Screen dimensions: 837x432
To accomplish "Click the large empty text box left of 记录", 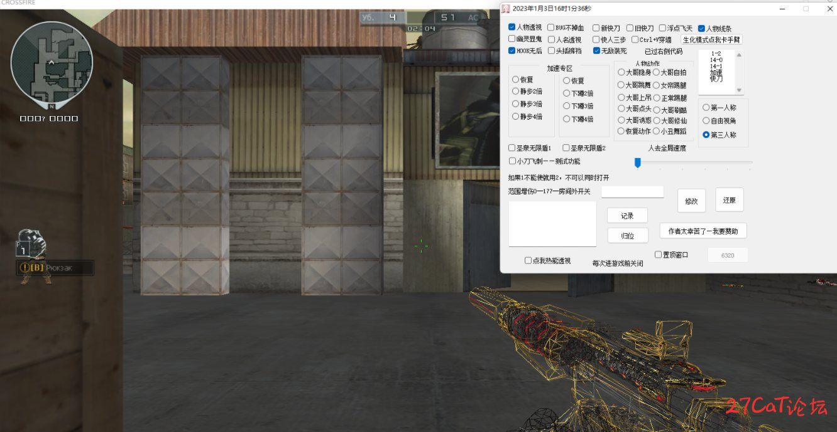I will tap(552, 224).
